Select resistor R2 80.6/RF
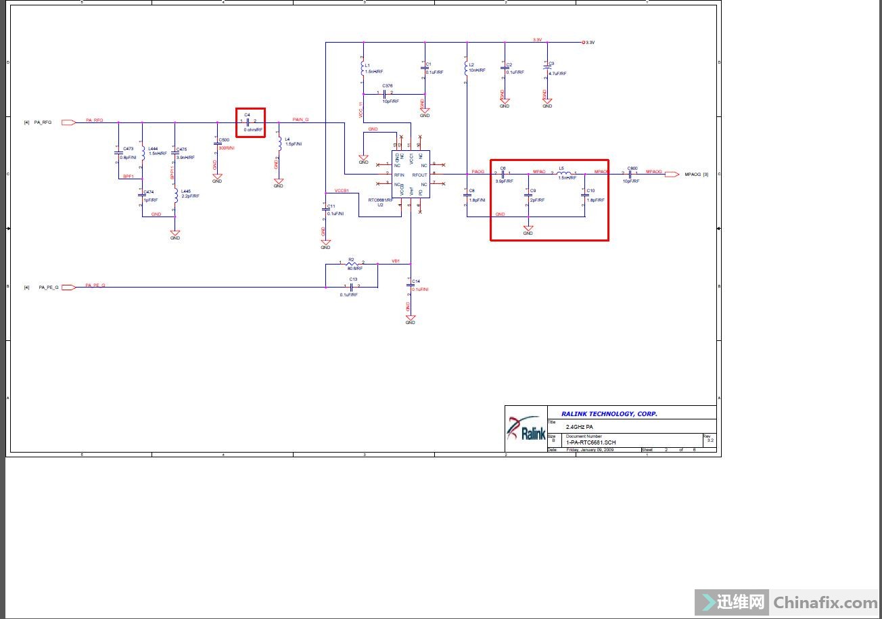Screen dimensions: 882x619 pyautogui.click(x=352, y=263)
